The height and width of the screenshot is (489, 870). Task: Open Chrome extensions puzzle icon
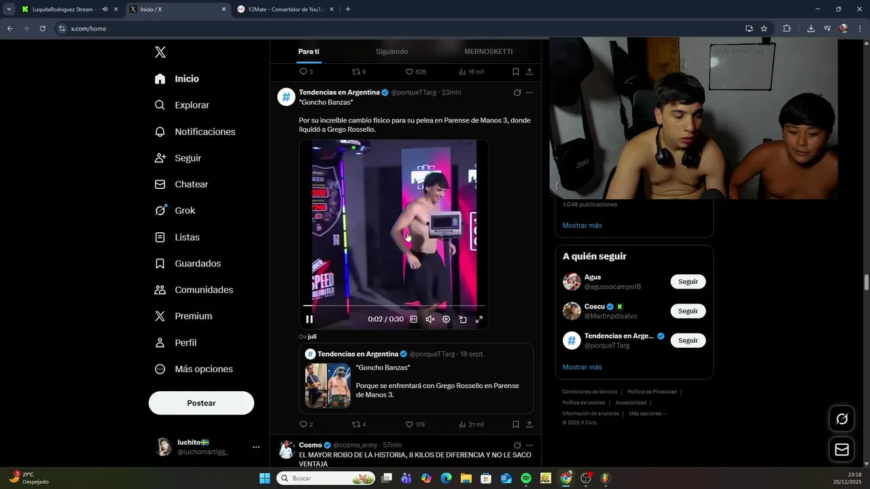787,29
